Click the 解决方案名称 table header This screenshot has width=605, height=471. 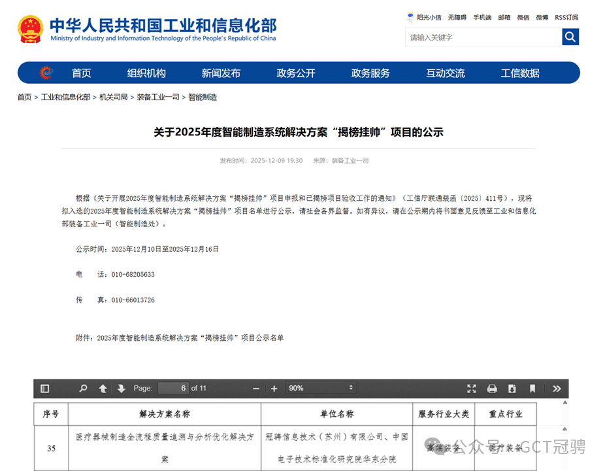pyautogui.click(x=165, y=414)
